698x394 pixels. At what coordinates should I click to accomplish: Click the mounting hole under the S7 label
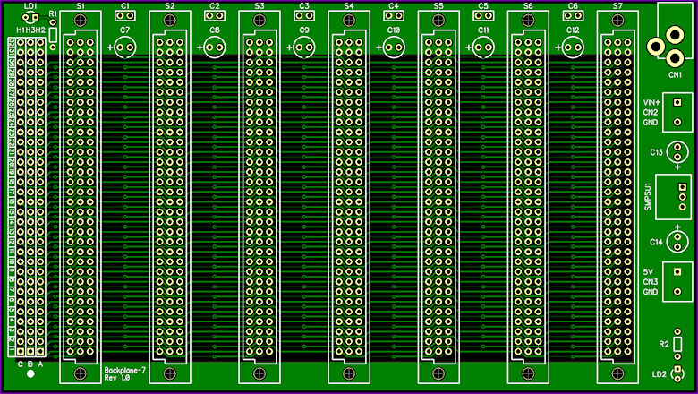(x=617, y=20)
